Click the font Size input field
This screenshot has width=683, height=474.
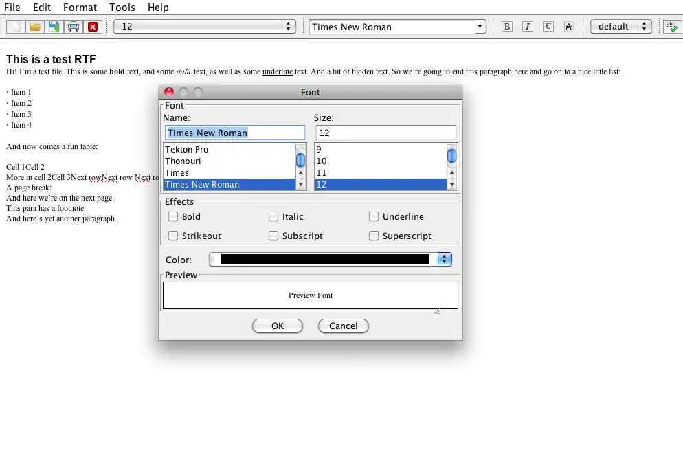[x=386, y=133]
